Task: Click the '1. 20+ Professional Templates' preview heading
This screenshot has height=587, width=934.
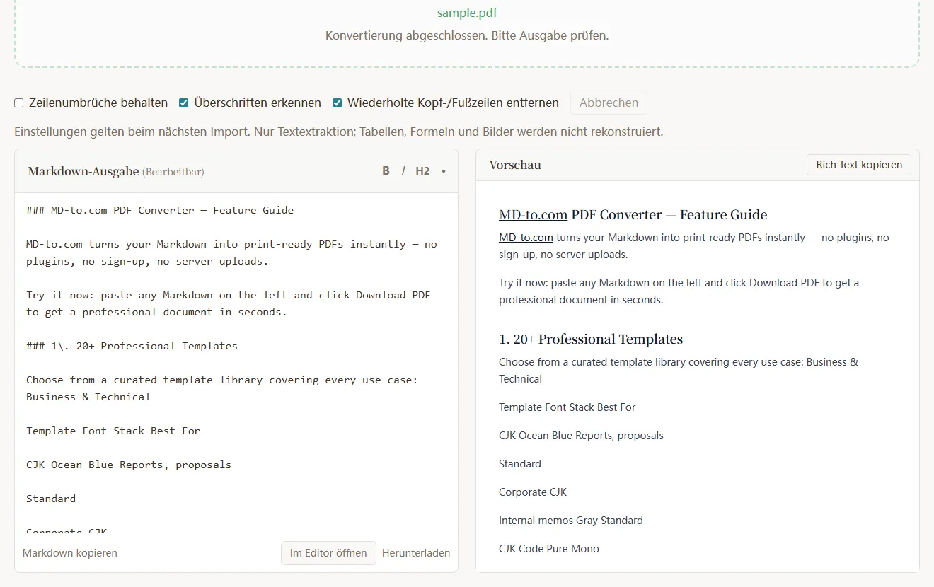Action: coord(591,339)
